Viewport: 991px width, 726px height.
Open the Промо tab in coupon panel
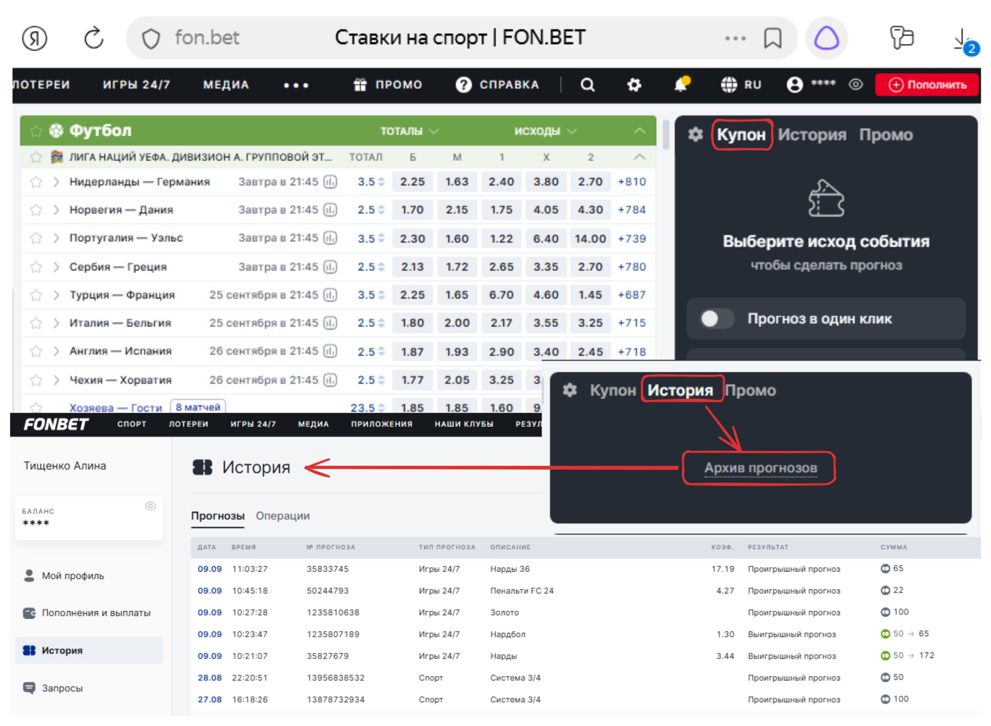point(885,135)
